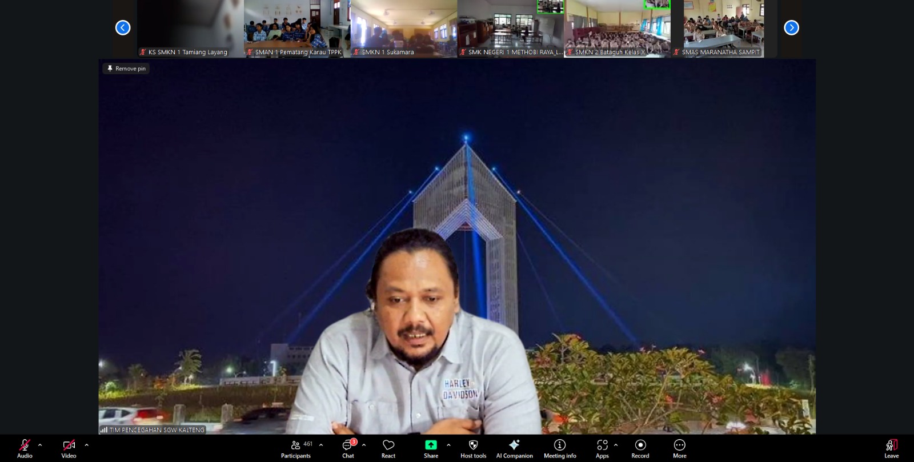Launch AI Companion
The width and height of the screenshot is (914, 462).
[x=514, y=448]
